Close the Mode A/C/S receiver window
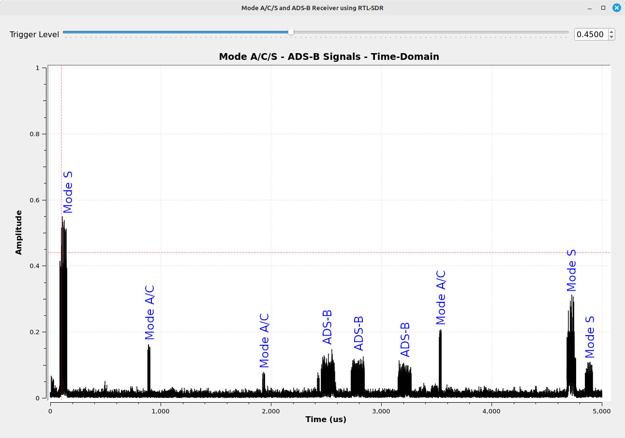The image size is (625, 438). click(x=616, y=8)
